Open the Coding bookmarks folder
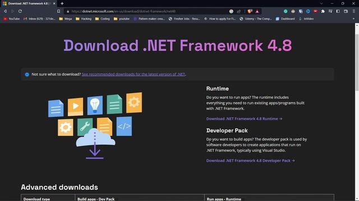The height and width of the screenshot is (201, 359). coord(103,18)
